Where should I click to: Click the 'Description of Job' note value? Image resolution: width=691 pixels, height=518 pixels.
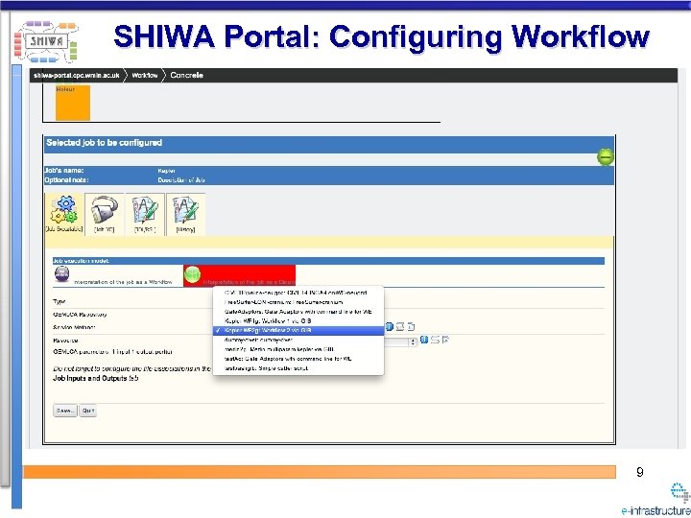pyautogui.click(x=181, y=180)
